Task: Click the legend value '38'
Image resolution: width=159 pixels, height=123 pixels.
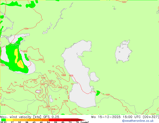Action: (27, 122)
